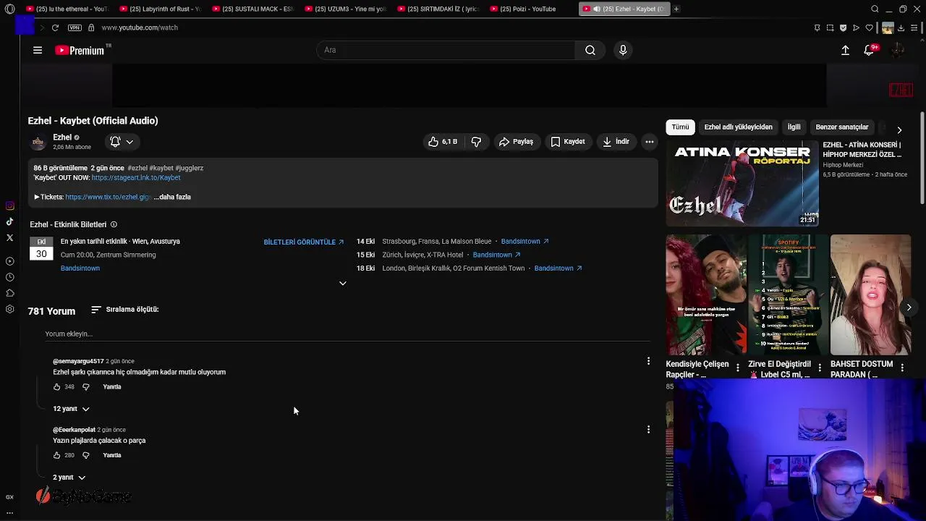The image size is (926, 521).
Task: Open the tix.to/ezhel tickets link
Action: [x=108, y=197]
